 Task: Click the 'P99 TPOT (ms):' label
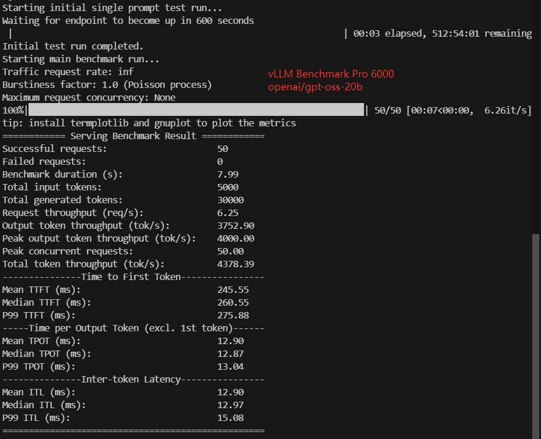38,367
